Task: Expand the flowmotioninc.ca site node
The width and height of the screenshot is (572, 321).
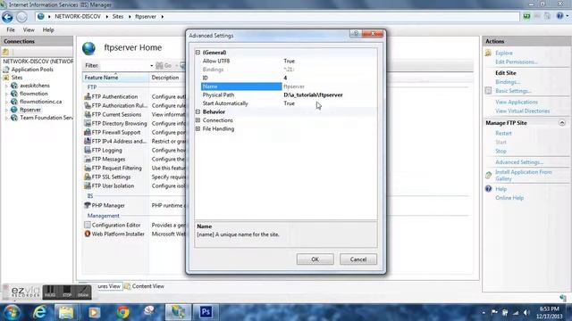Action: (x=6, y=102)
